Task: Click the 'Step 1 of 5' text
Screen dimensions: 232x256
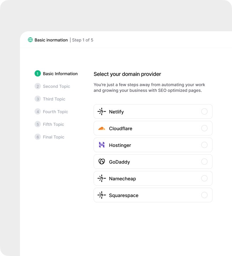Action: click(83, 40)
